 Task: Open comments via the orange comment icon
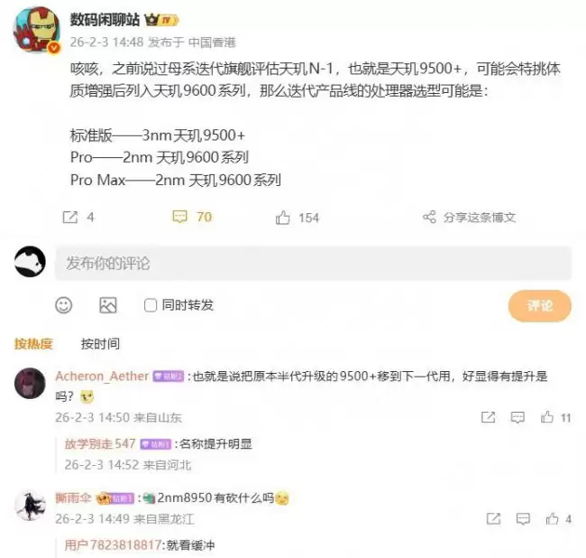click(x=179, y=217)
